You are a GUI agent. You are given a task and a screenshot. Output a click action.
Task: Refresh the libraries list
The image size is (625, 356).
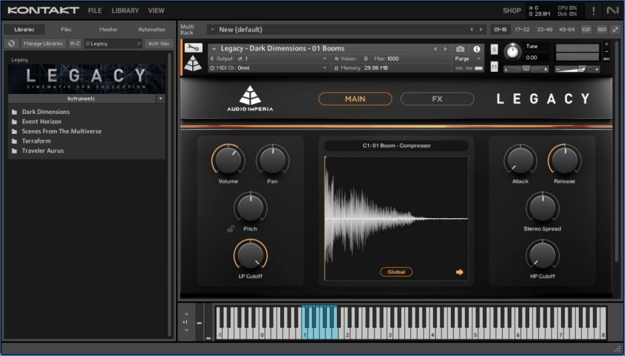pyautogui.click(x=11, y=43)
